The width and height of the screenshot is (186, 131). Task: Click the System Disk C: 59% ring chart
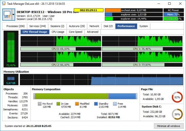pyautogui.click(x=177, y=114)
